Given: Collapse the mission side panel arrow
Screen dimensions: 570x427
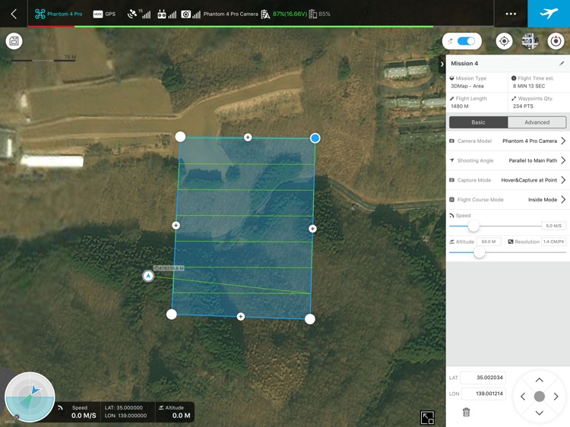Looking at the screenshot, I should coord(442,65).
